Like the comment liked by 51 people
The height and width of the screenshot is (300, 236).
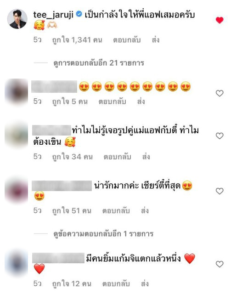click(219, 191)
